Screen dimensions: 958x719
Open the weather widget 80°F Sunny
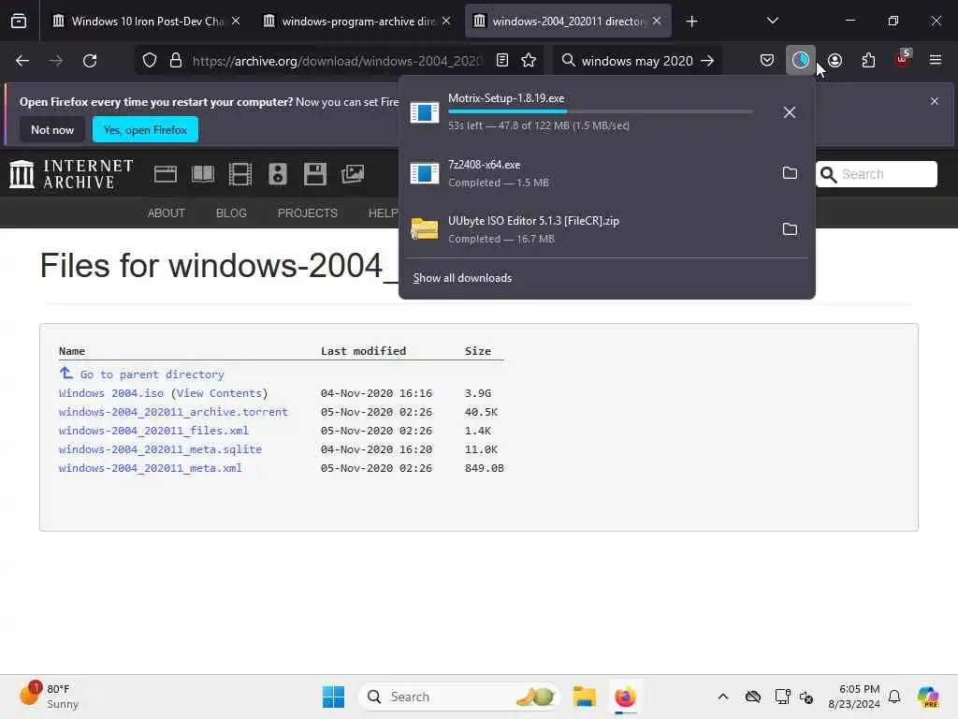click(50, 697)
